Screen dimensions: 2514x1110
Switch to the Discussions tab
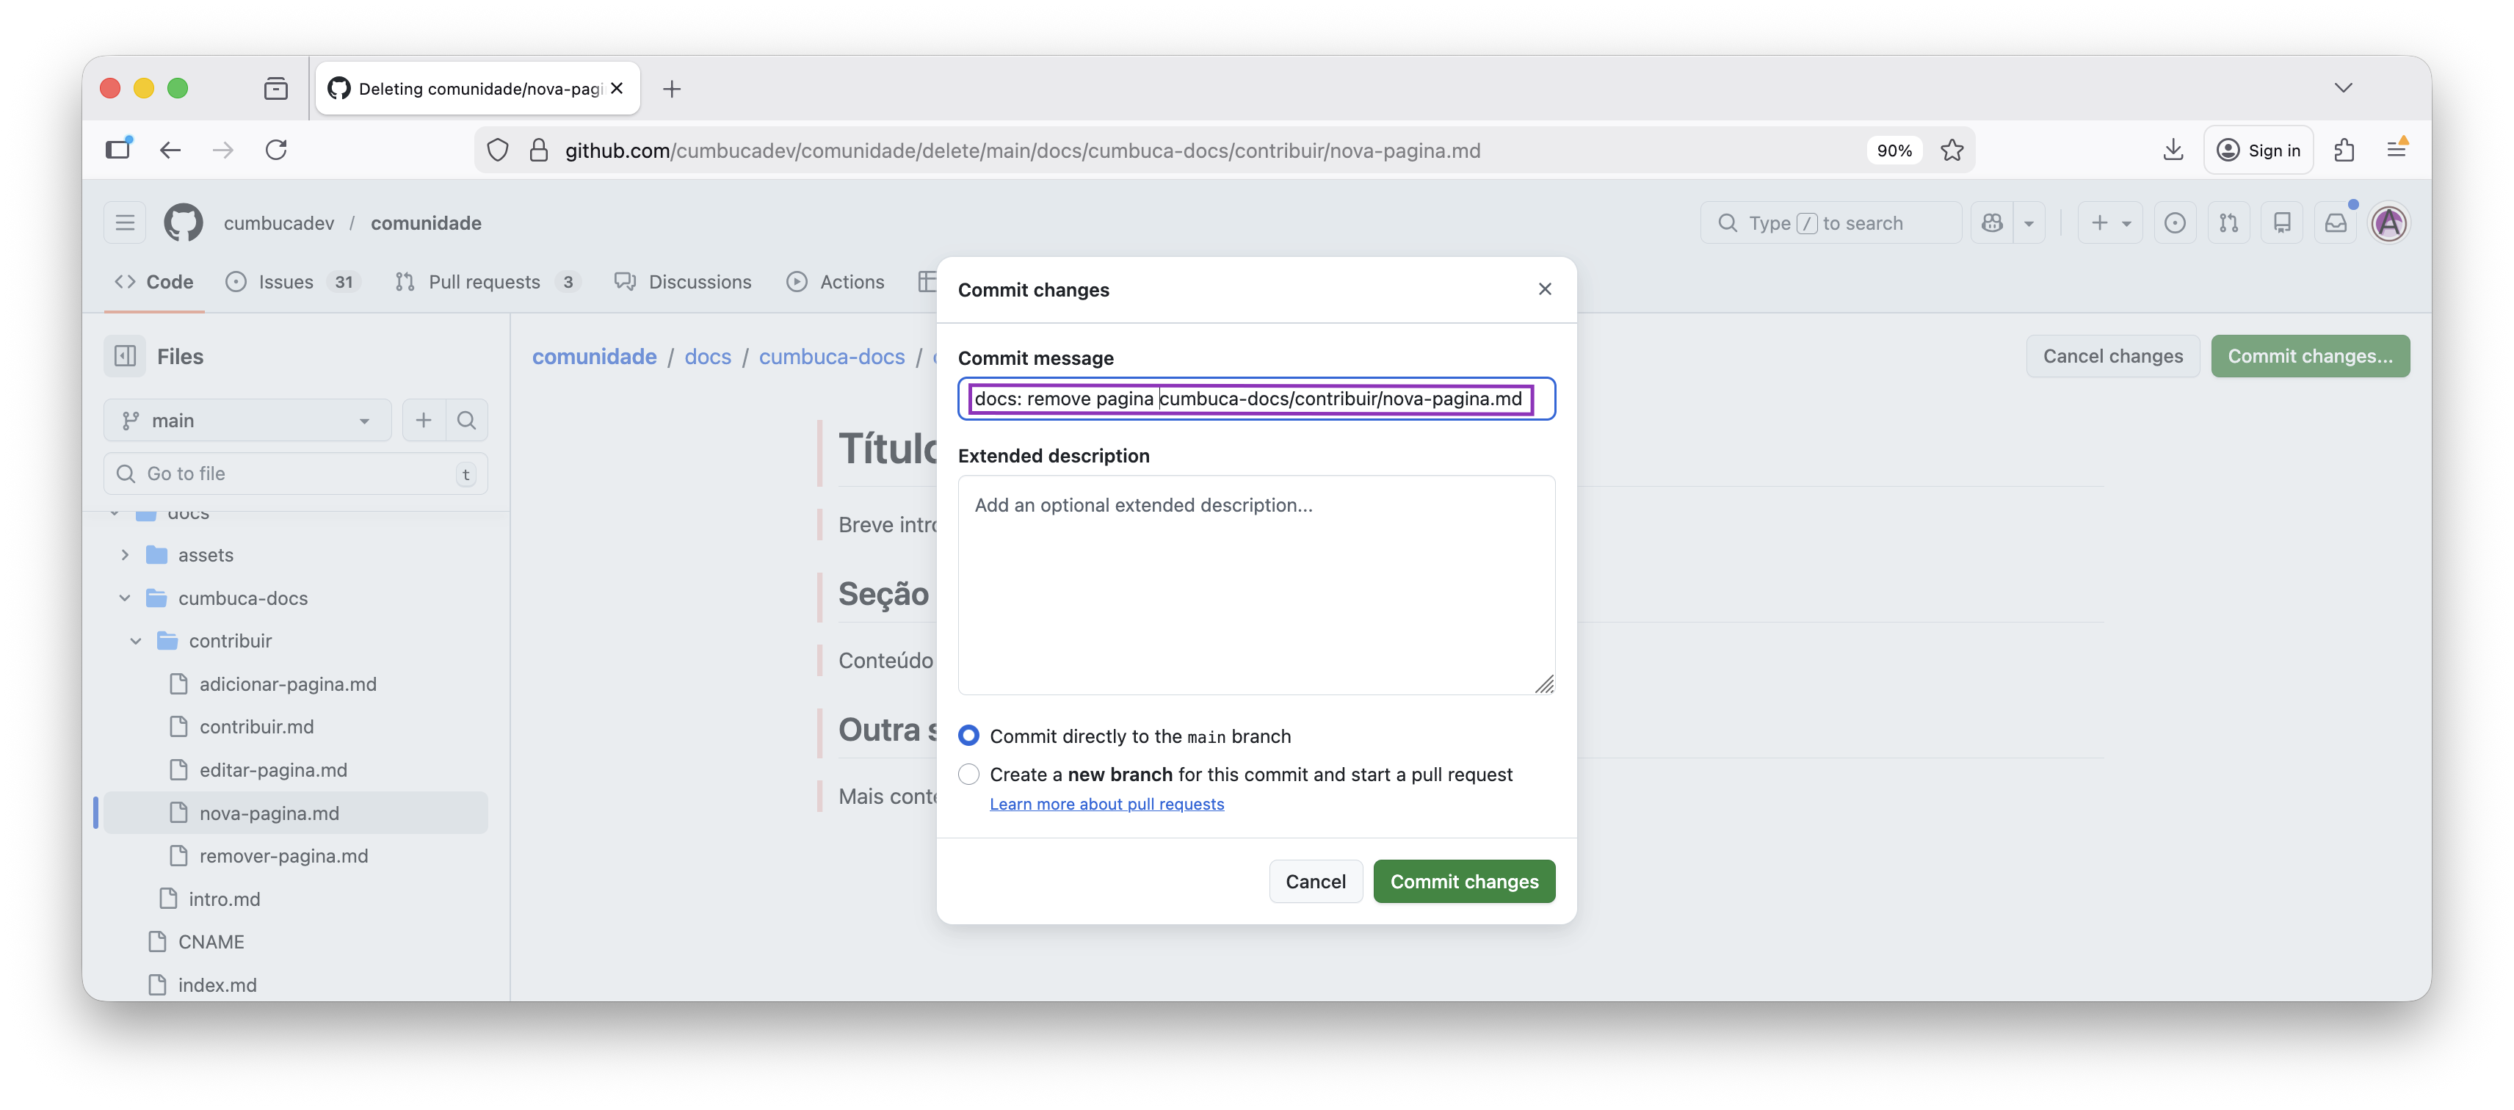click(683, 282)
